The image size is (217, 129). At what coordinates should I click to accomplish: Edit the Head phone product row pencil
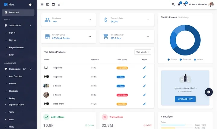144,104
